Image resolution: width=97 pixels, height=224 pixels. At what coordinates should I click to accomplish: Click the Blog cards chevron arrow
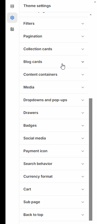(83, 62)
